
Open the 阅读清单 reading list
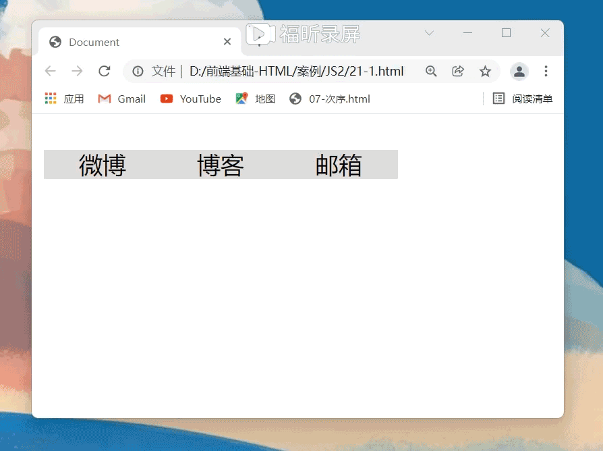523,99
